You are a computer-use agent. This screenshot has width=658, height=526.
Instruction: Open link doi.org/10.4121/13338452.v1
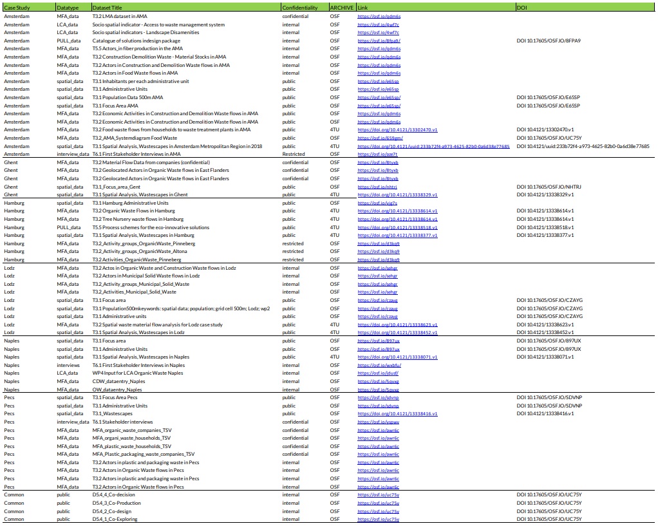pos(397,332)
